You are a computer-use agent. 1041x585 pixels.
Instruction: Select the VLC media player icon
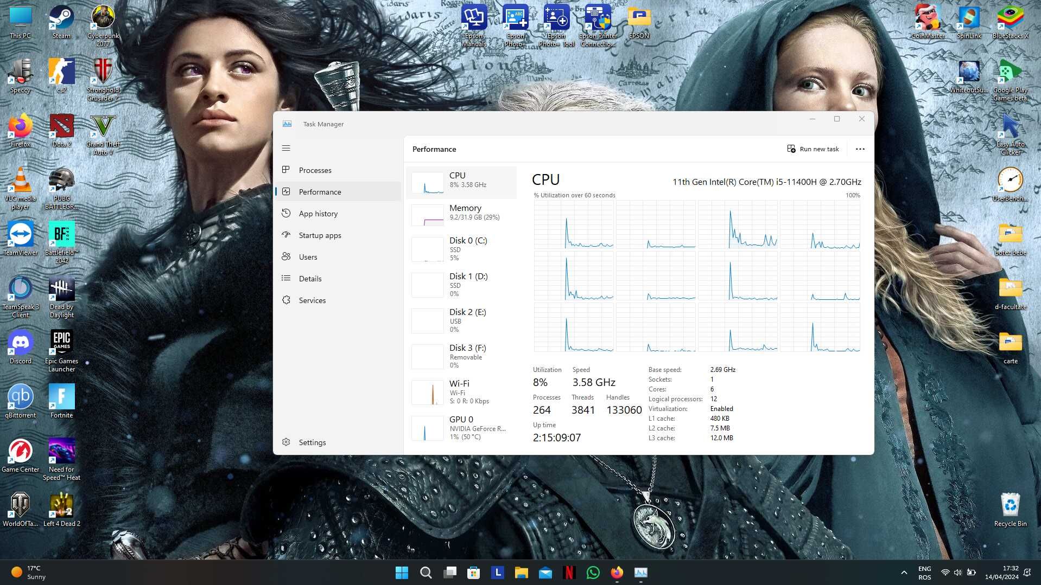click(x=21, y=189)
